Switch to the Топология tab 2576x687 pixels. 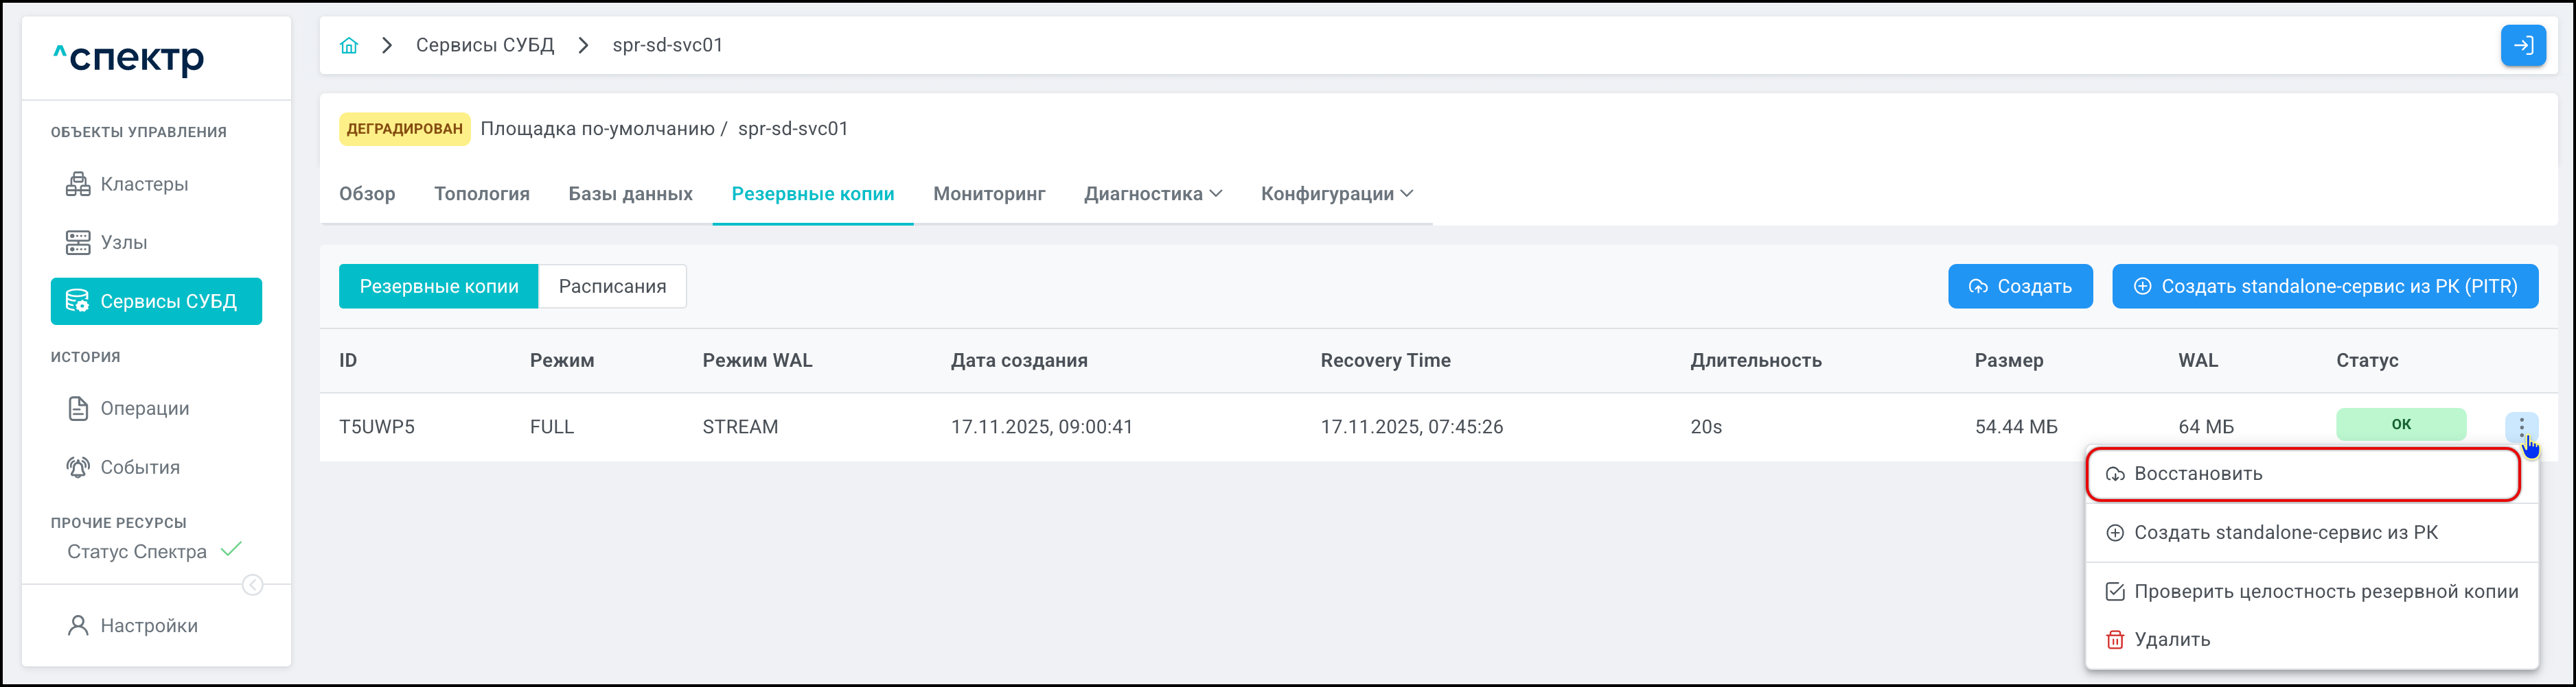click(x=481, y=194)
